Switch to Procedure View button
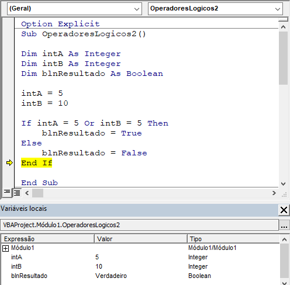The width and height of the screenshot is (290, 285). 7,193
